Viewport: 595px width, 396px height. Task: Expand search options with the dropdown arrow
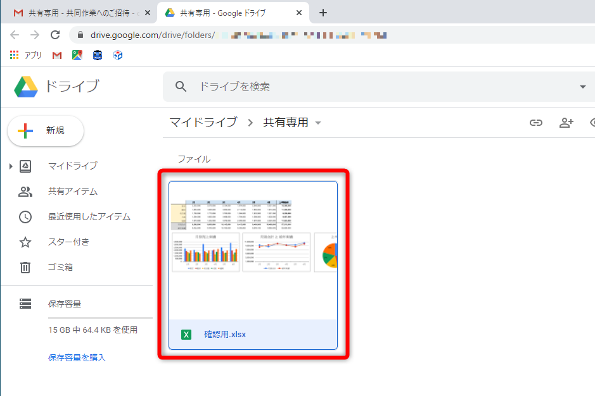(x=582, y=85)
